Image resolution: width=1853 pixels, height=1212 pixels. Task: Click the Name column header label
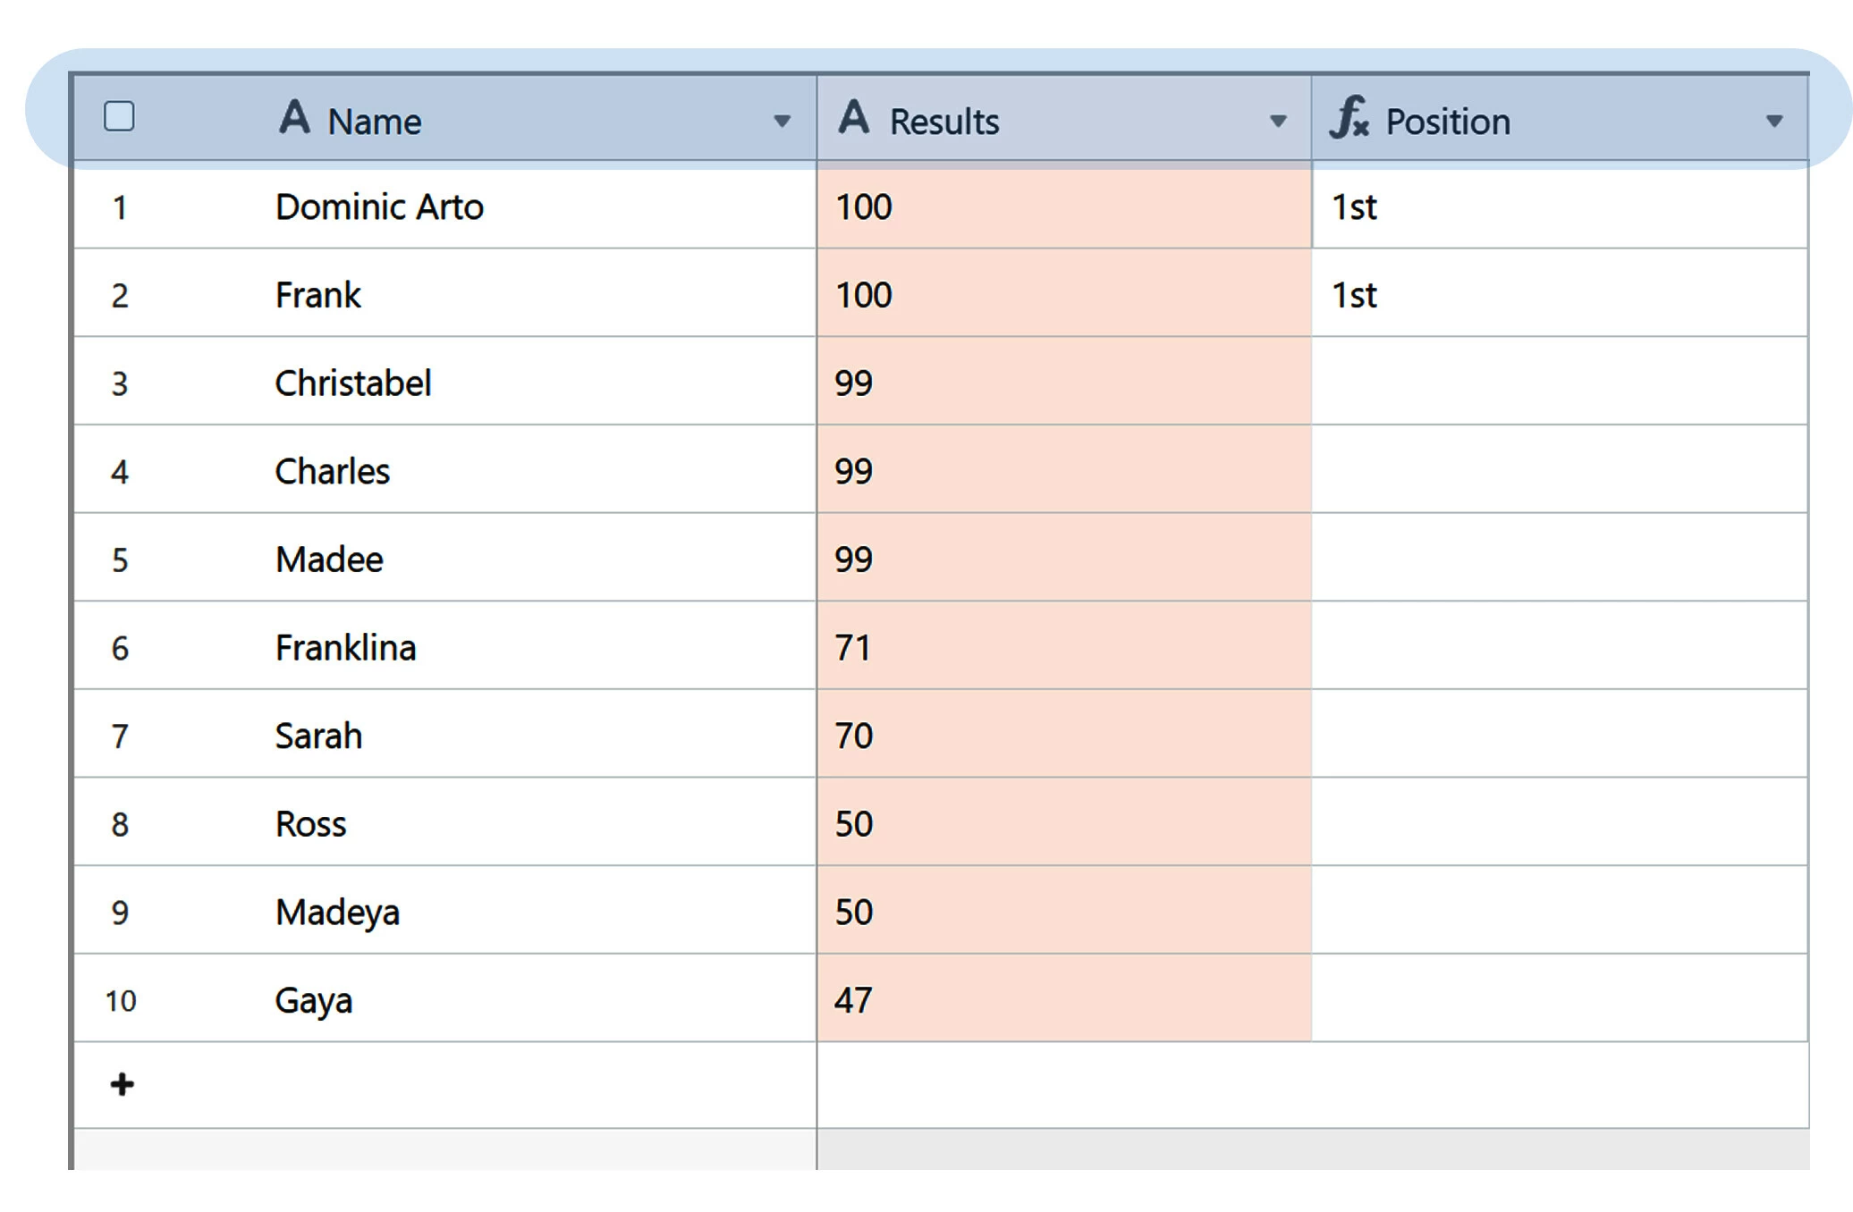[x=374, y=122]
